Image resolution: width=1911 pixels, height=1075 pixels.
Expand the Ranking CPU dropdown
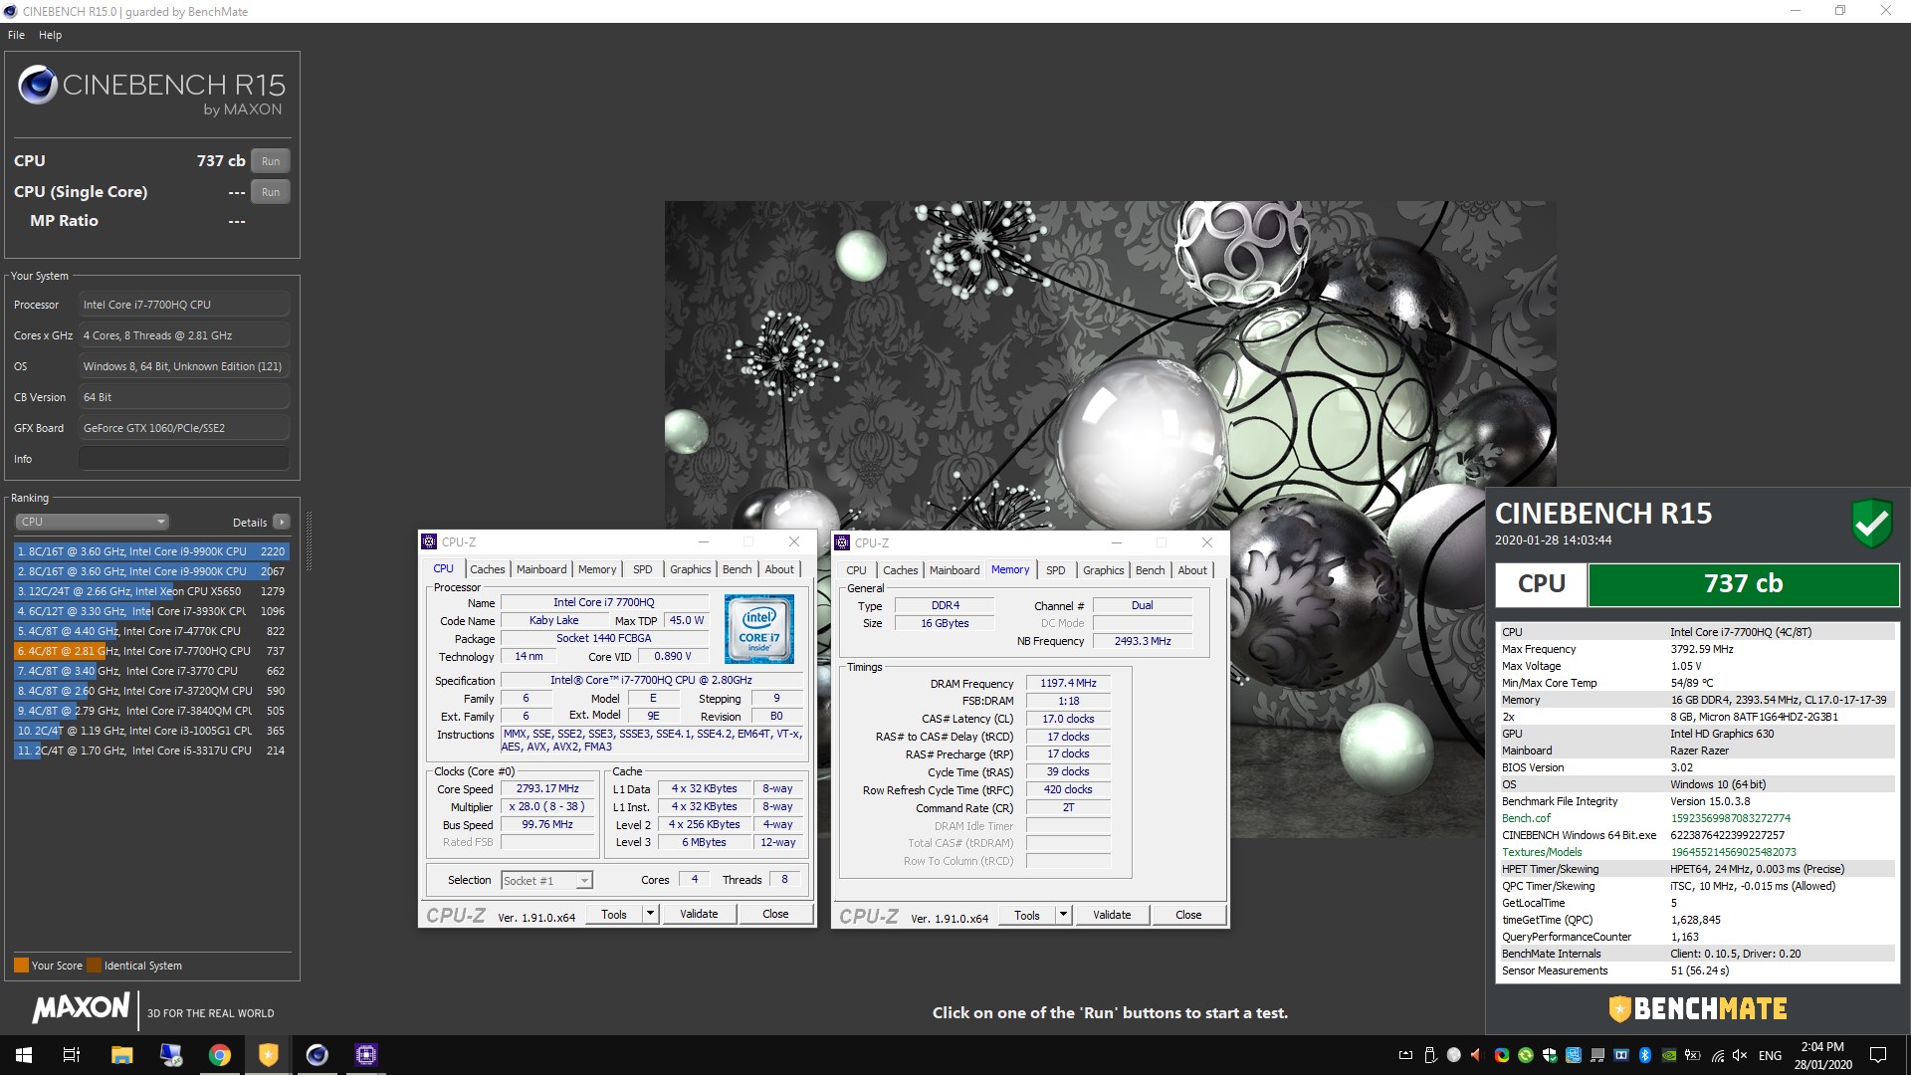tap(92, 522)
